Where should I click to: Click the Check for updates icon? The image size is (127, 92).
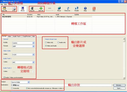pos(68,9)
